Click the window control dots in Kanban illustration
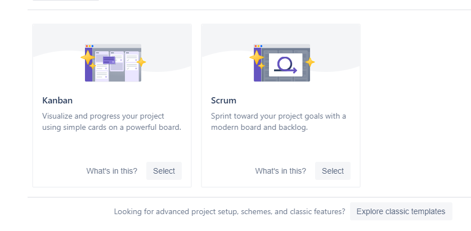 [89, 46]
